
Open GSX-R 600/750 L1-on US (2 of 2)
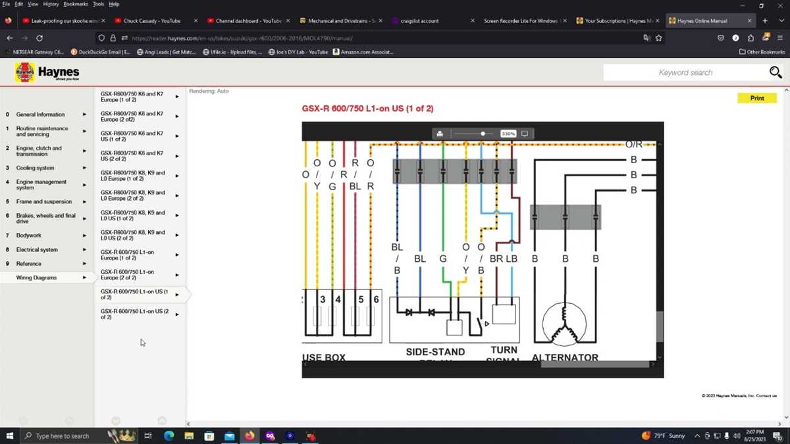click(x=140, y=314)
